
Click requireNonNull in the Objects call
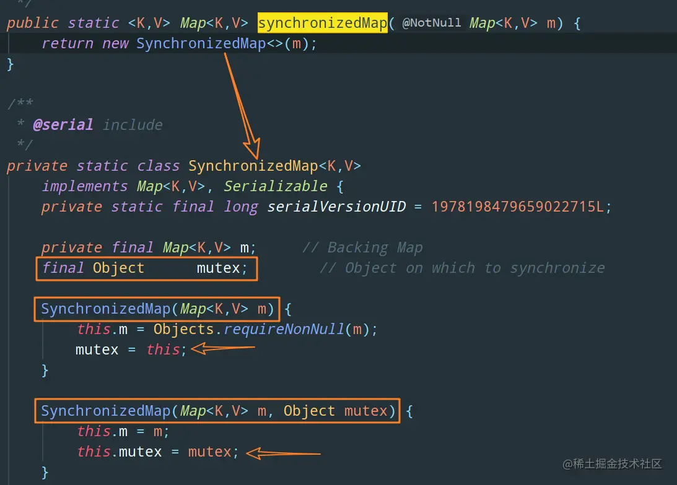pos(284,330)
